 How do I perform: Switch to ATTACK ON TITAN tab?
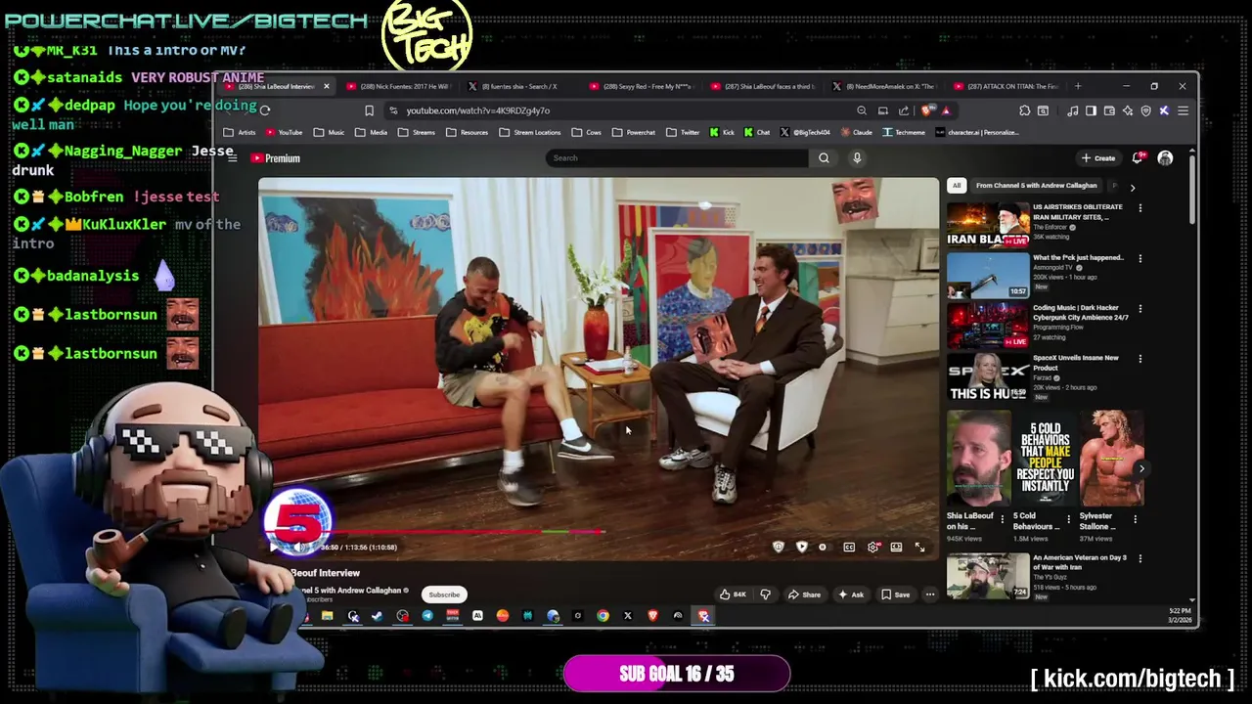pyautogui.click(x=1005, y=86)
